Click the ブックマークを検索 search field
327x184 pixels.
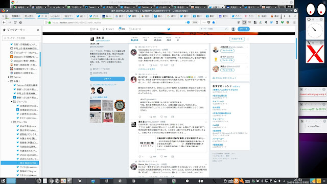pyautogui.click(x=21, y=38)
